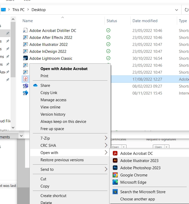The width and height of the screenshot is (189, 204).
Task: Open the dropdown arrow beside Open under Request E-signatures
Action: point(167,147)
